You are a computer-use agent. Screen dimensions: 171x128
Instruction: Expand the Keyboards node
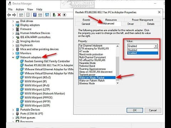tap(13, 46)
